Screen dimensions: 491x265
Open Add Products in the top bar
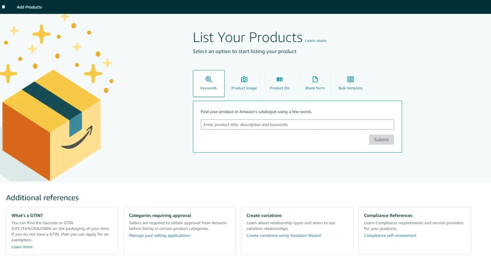[x=29, y=7]
